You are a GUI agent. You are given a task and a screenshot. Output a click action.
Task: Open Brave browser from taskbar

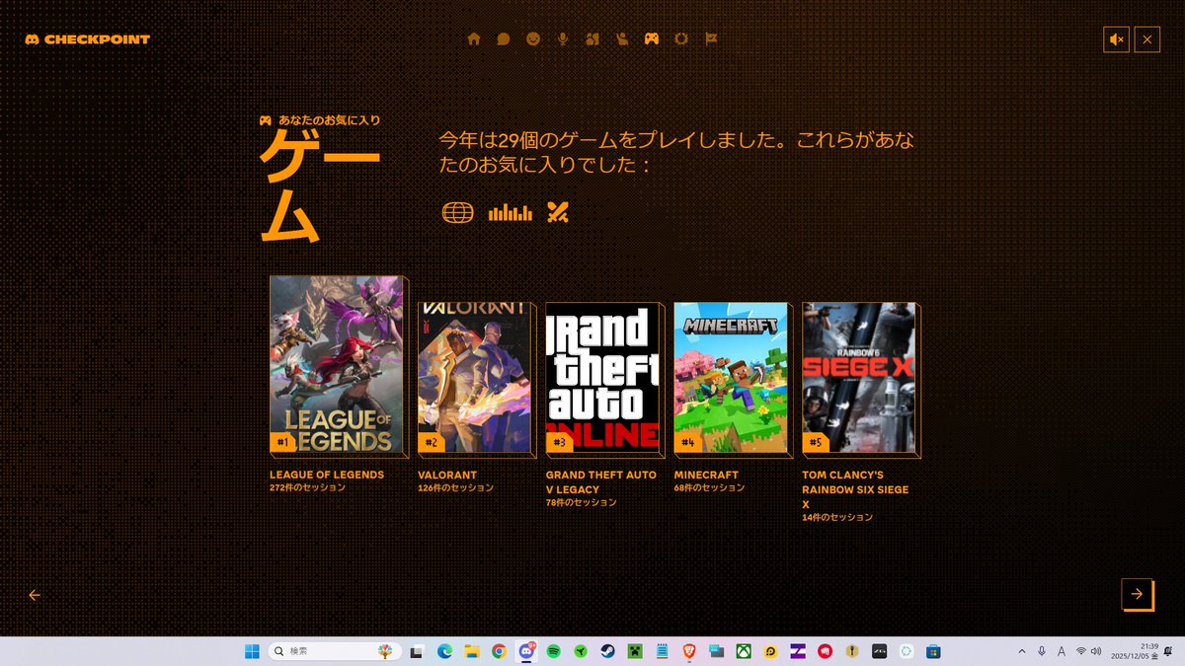pyautogui.click(x=689, y=651)
